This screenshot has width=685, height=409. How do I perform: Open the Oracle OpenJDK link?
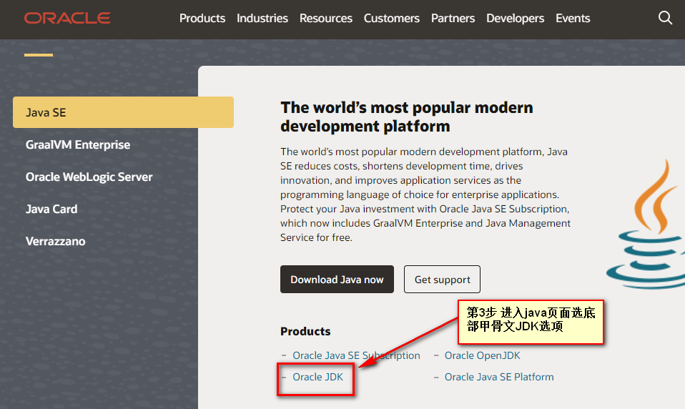point(483,355)
